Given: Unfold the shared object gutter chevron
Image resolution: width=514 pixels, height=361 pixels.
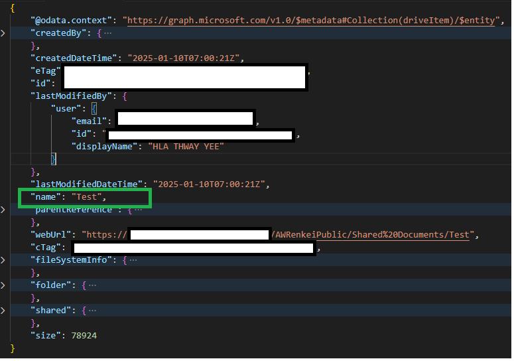Looking at the screenshot, I should click(3, 311).
